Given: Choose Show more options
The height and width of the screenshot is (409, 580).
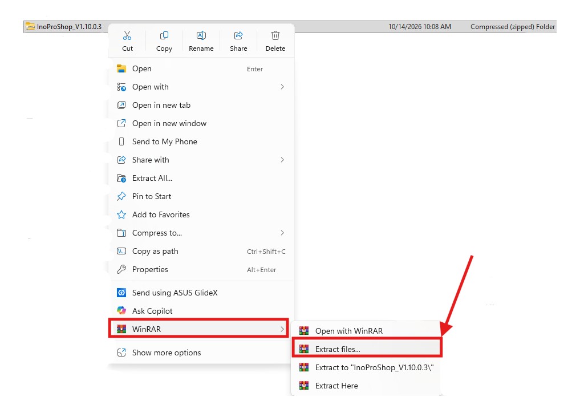Looking at the screenshot, I should click(201, 353).
